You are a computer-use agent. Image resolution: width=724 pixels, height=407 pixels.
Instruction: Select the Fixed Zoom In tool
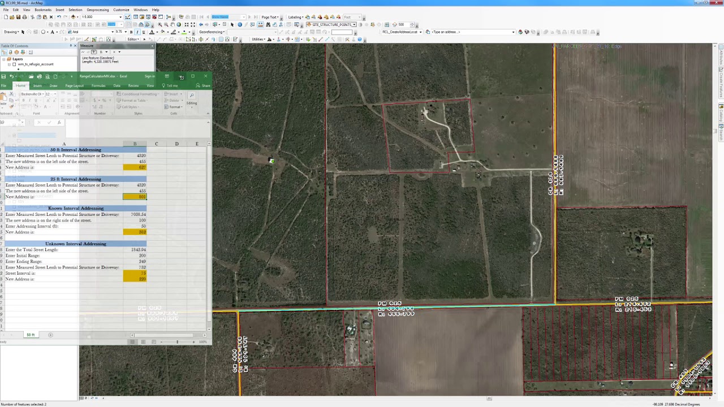point(187,24)
